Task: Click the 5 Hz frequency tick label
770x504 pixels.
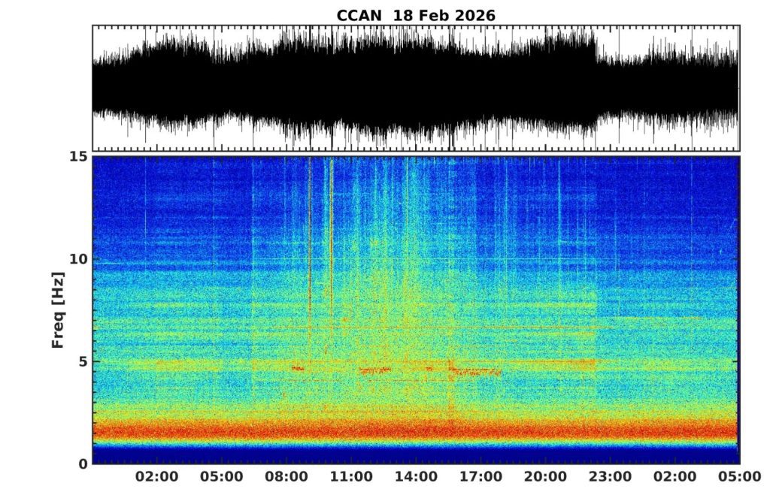Action: (x=83, y=361)
